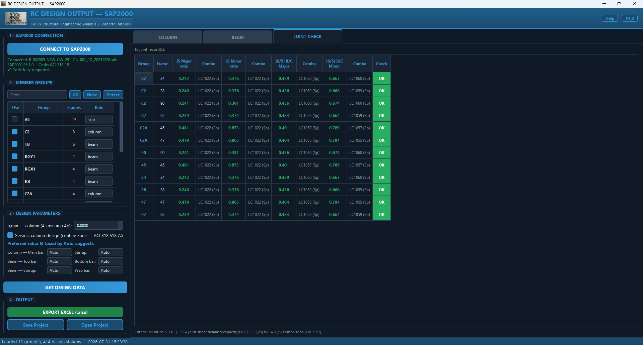Change the Role dropdown for group TB
643x345 pixels.
[99, 144]
